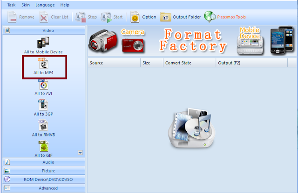Click the two smartphones banner image
This screenshot has height=193, width=298.
pyautogui.click(x=282, y=40)
